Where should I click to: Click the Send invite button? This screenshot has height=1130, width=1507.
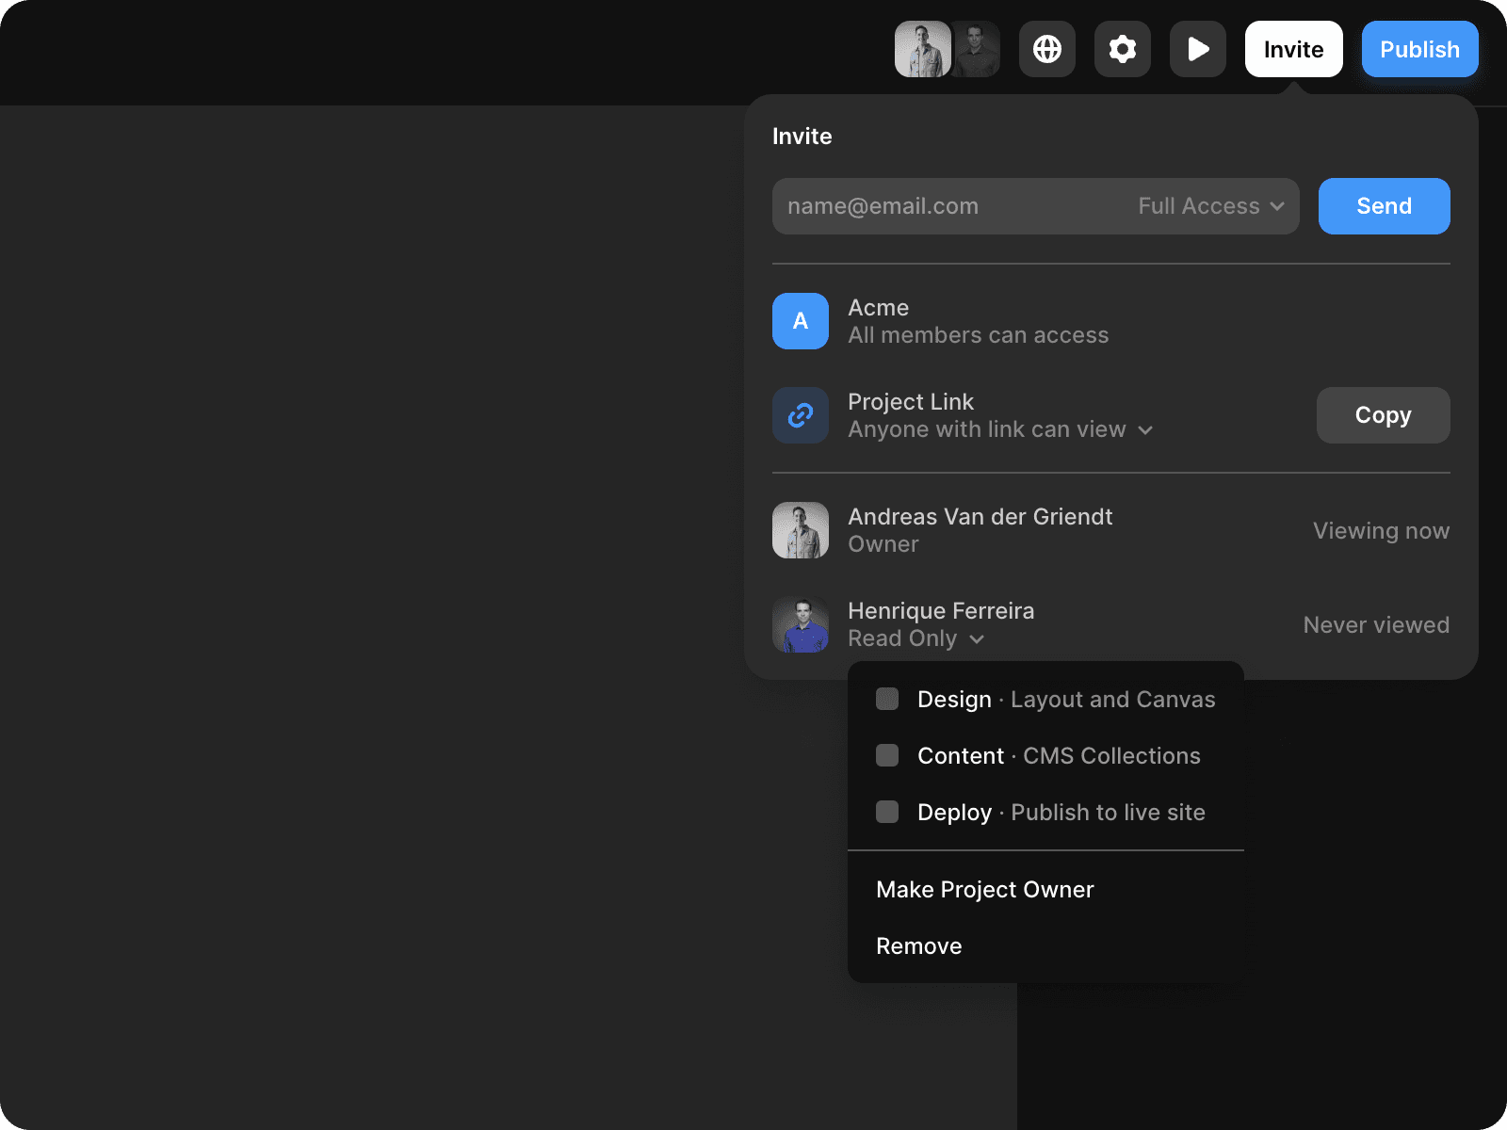[x=1384, y=206]
